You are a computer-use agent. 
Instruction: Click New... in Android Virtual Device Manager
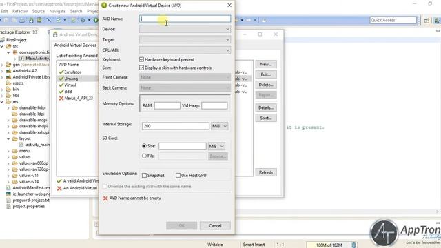(x=266, y=64)
